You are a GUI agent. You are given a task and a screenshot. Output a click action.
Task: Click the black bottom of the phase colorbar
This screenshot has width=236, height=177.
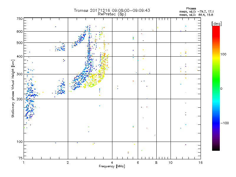216,148
